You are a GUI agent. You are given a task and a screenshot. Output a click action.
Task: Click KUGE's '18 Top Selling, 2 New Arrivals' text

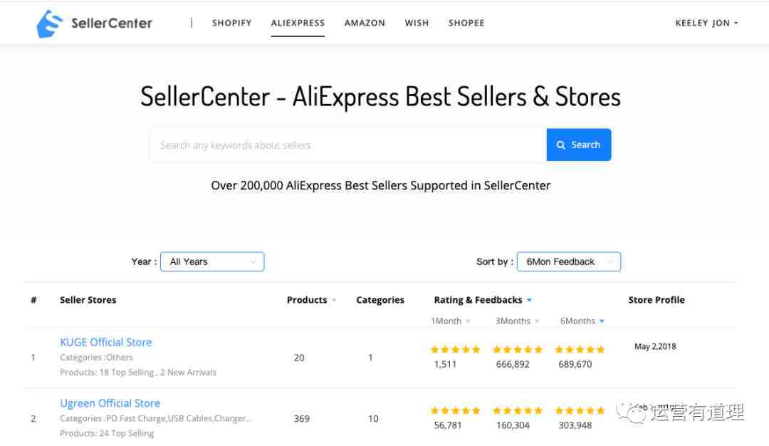tap(158, 373)
